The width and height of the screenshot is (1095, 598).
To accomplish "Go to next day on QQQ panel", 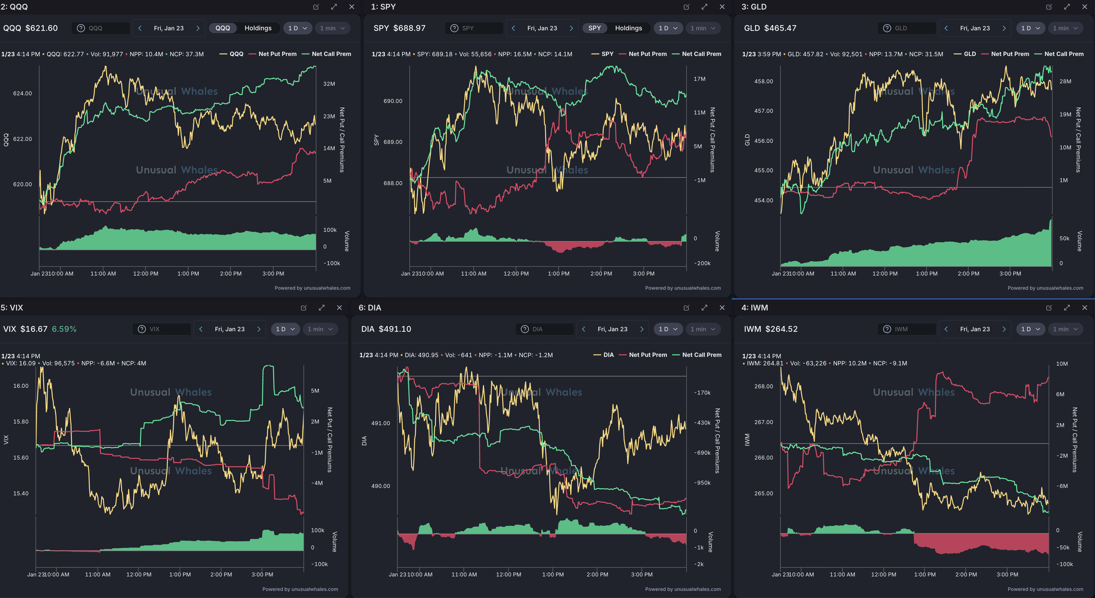I will pos(198,28).
